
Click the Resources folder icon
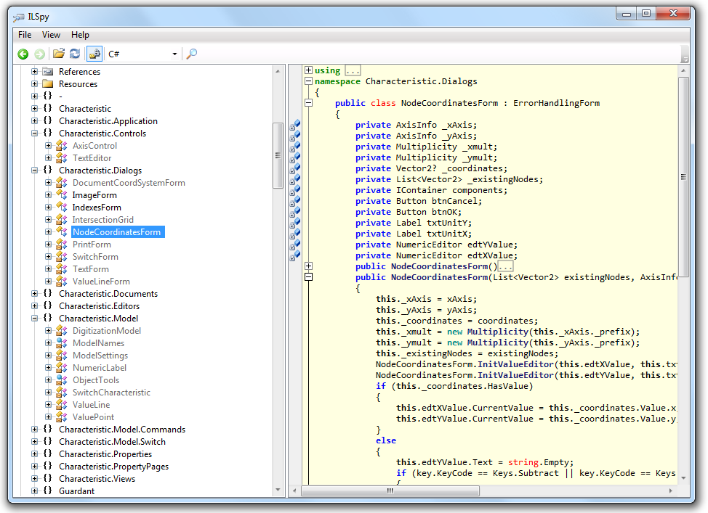click(48, 84)
